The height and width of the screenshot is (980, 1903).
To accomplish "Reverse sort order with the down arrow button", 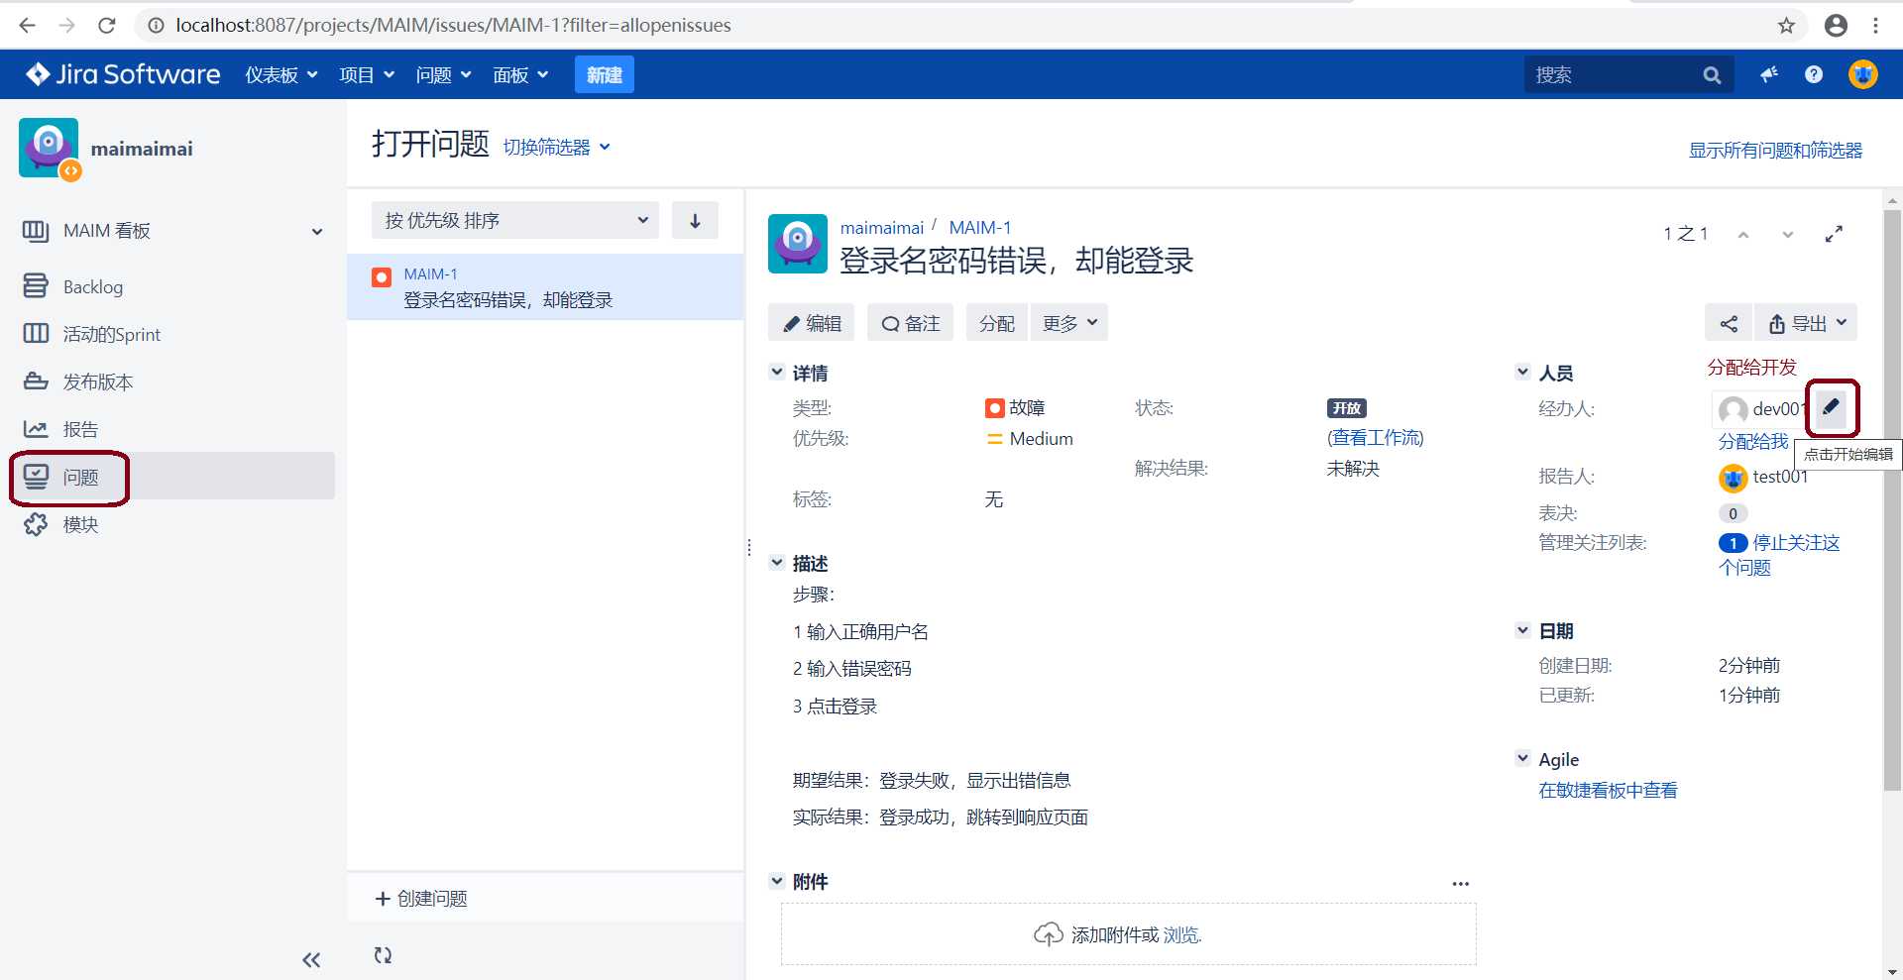I will click(x=695, y=220).
